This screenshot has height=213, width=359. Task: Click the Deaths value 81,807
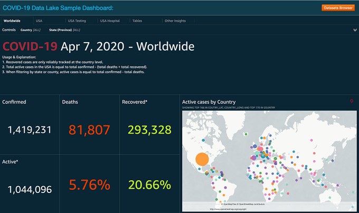tap(89, 130)
